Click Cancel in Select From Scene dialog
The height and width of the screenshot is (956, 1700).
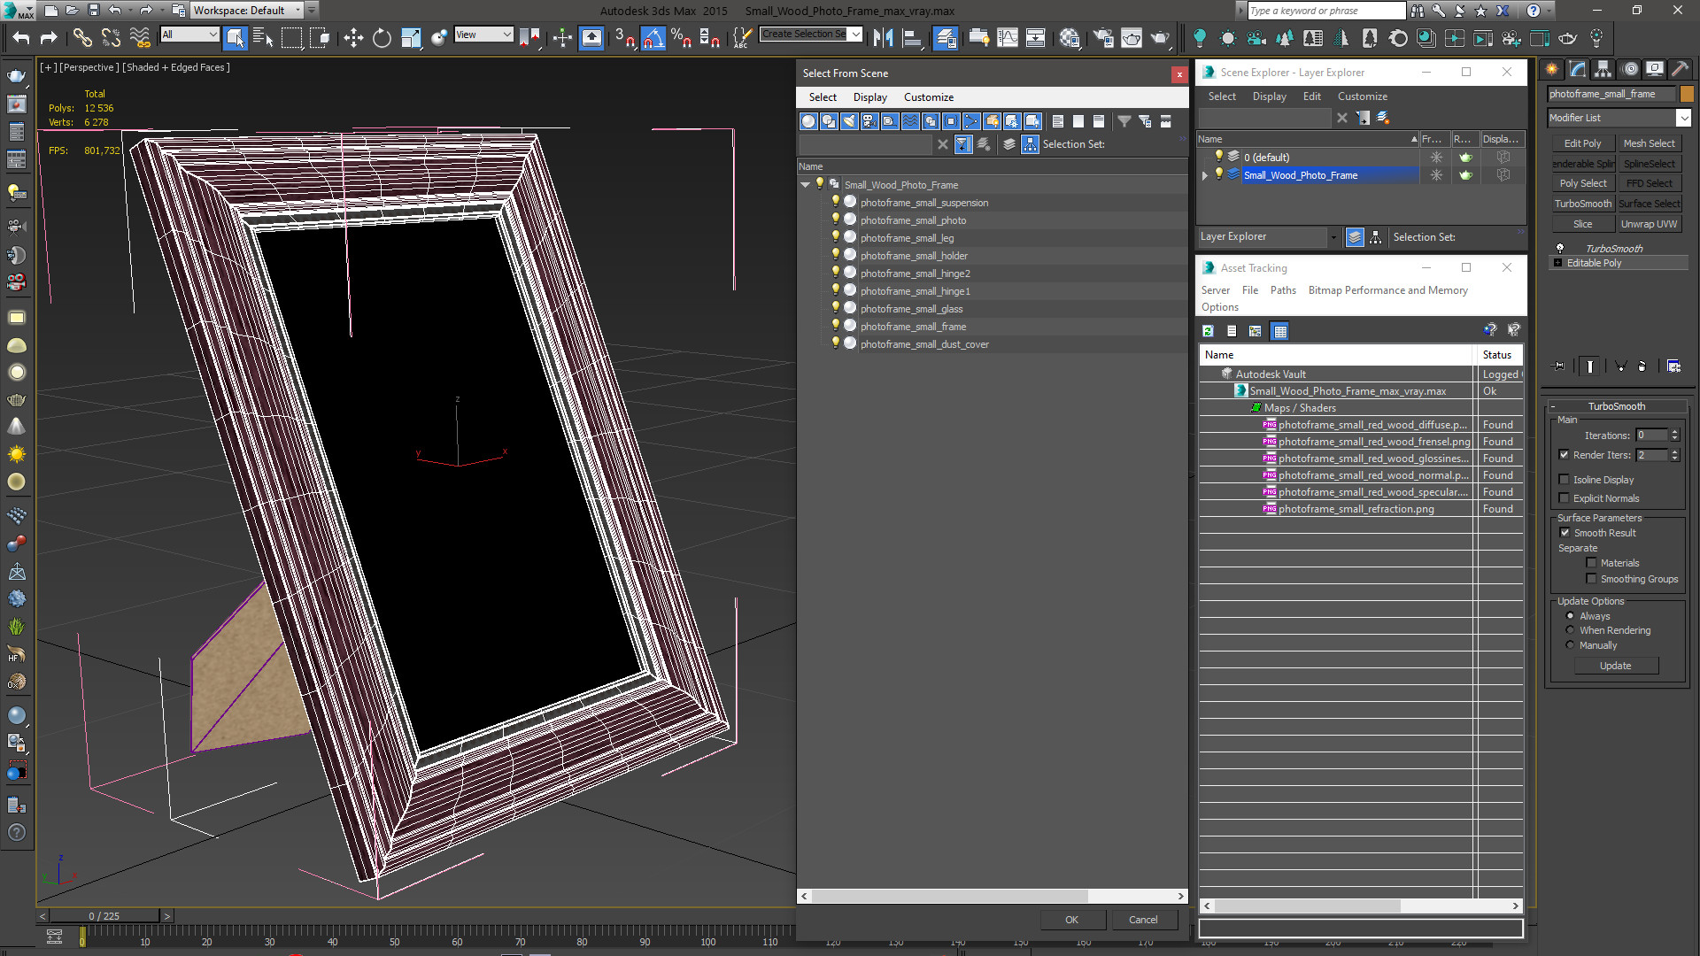(1143, 920)
